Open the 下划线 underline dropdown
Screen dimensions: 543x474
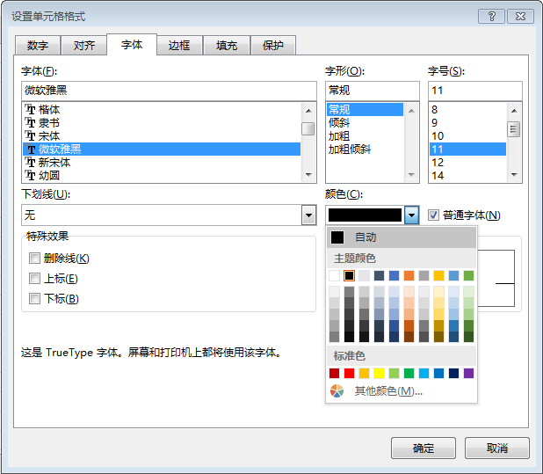[x=308, y=215]
